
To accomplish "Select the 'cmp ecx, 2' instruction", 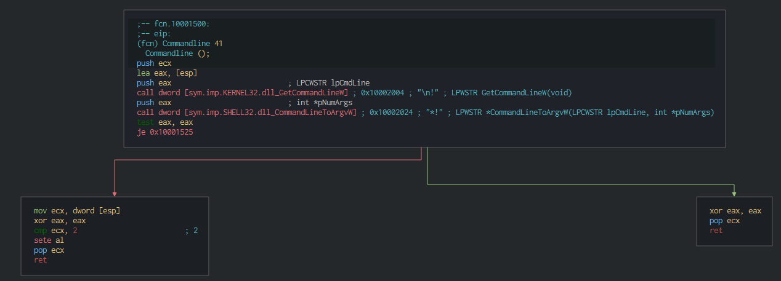I will click(x=55, y=230).
